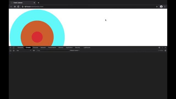
Task: Go back to the previous page
Action: (11, 7)
